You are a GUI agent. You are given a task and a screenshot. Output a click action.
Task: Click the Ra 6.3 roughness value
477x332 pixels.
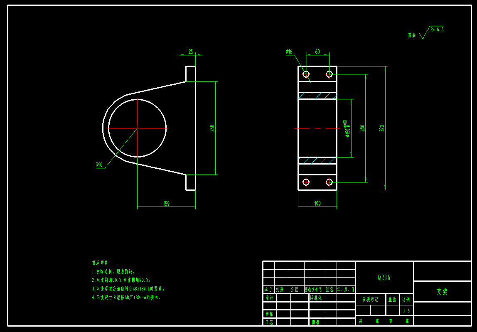(437, 30)
